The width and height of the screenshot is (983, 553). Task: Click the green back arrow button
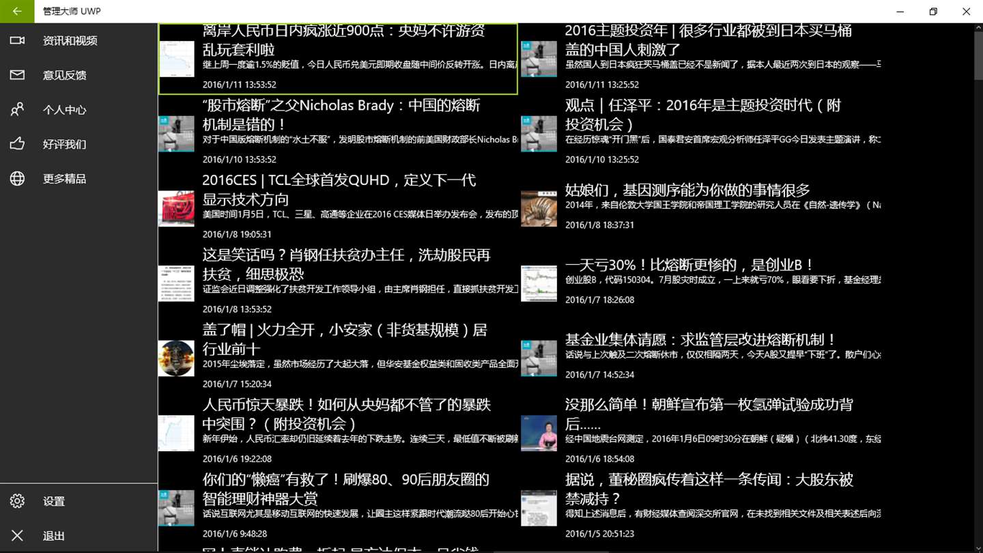[x=17, y=12]
